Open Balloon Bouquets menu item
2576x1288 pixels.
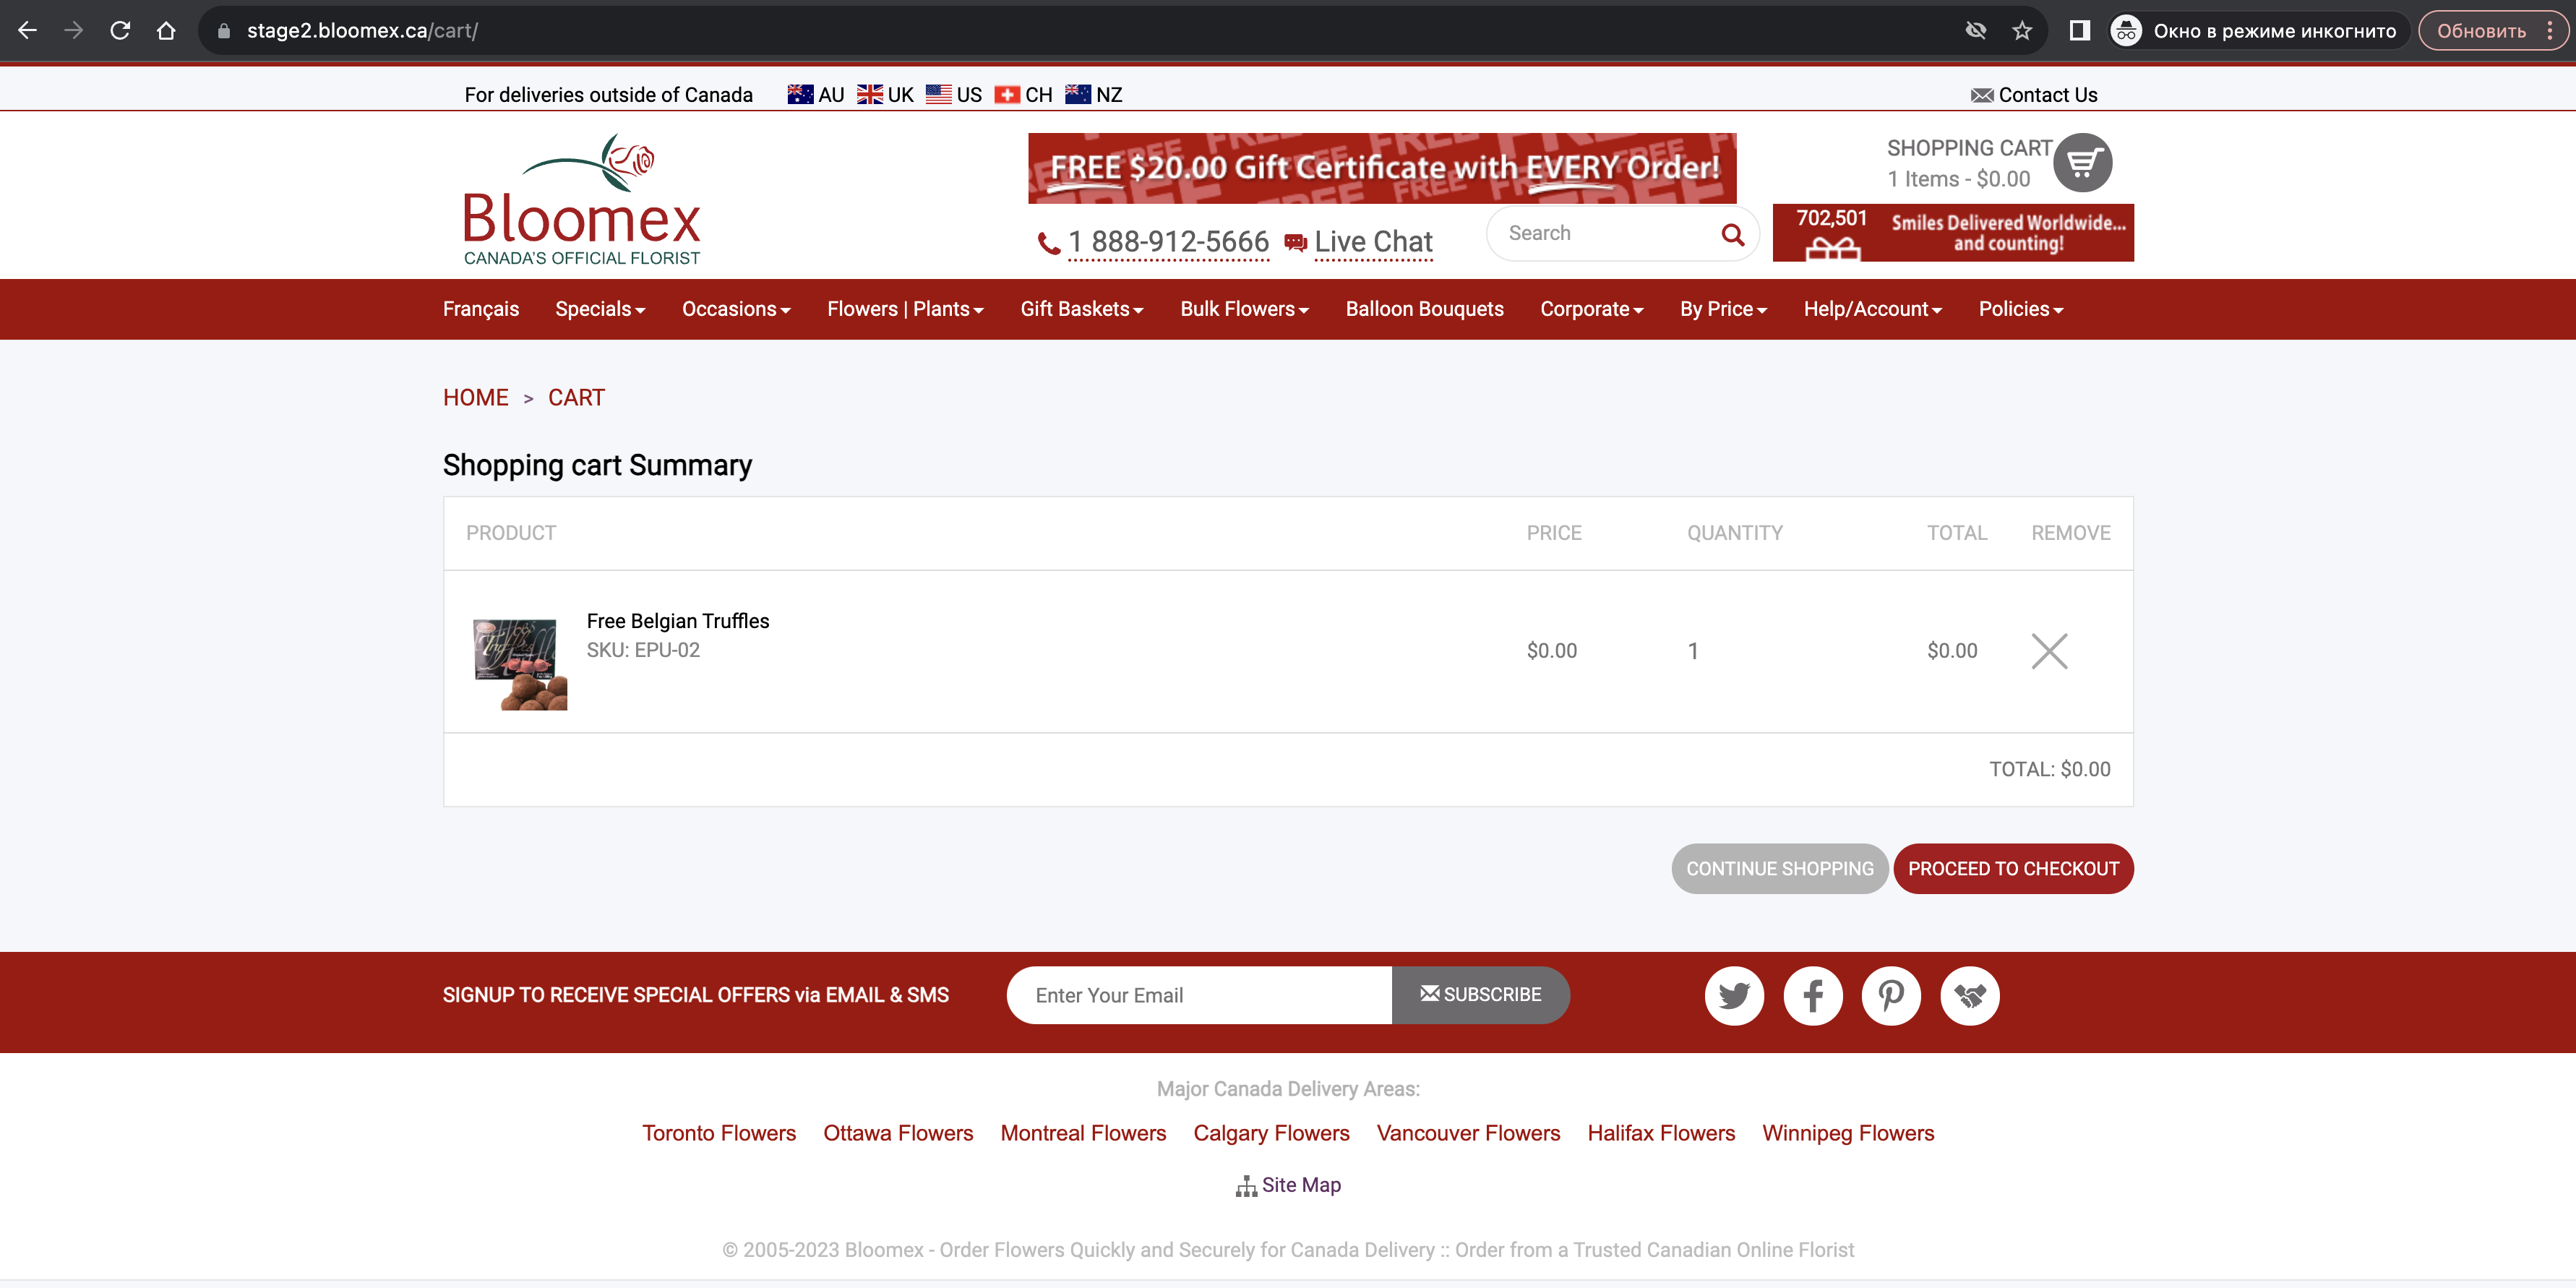[x=1424, y=309]
